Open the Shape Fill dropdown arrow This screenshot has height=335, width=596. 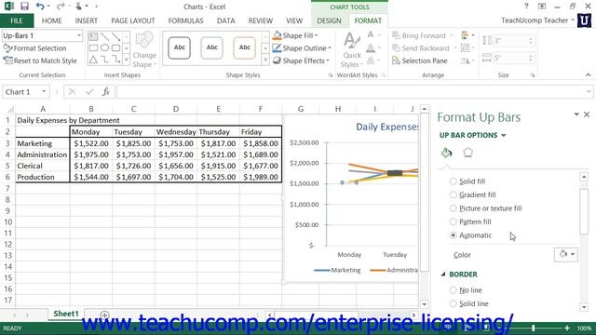[x=317, y=35]
